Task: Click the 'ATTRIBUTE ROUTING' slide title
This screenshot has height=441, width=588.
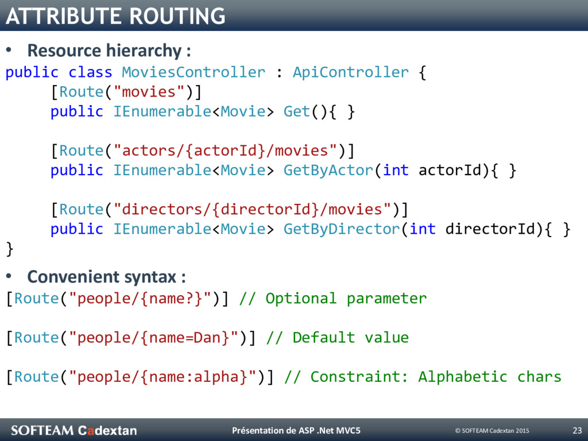Action: pos(115,17)
